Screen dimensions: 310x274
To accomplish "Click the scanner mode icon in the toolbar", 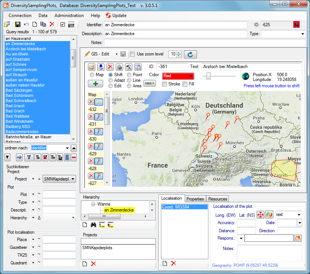I will (71, 24).
